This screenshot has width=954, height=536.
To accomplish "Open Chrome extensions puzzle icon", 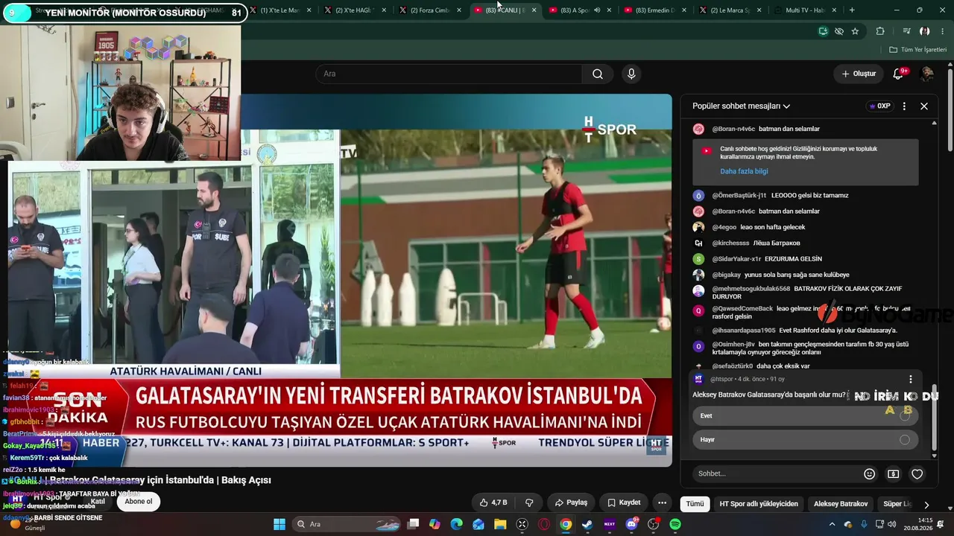I will (x=880, y=31).
